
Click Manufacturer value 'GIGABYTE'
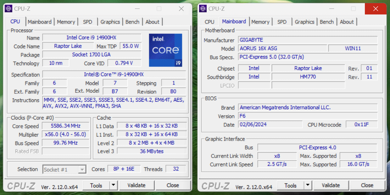click(308, 40)
